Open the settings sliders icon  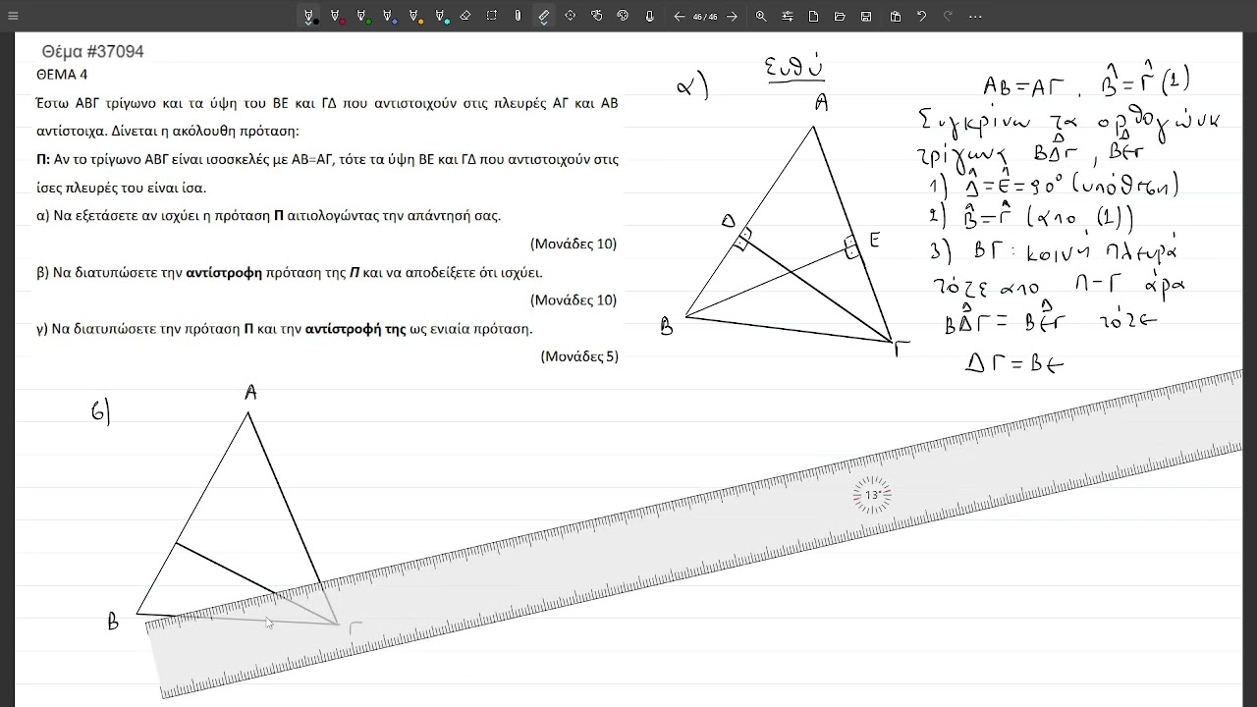(788, 16)
